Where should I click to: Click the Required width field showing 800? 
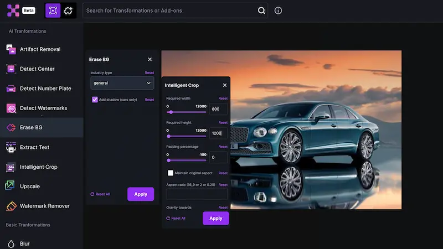(218, 109)
